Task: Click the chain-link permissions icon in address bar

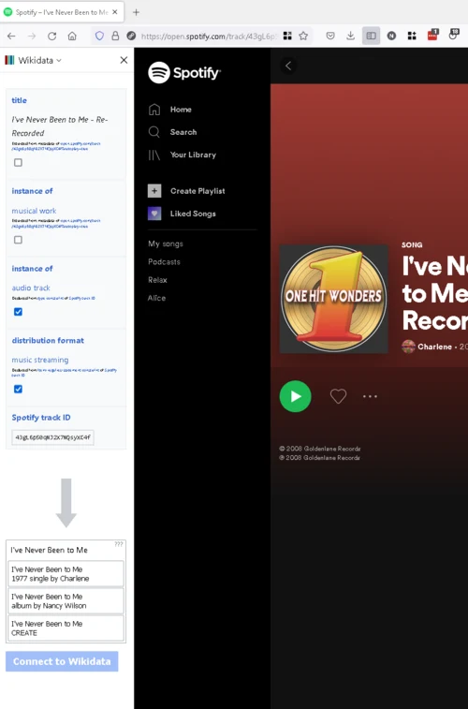Action: tap(131, 37)
